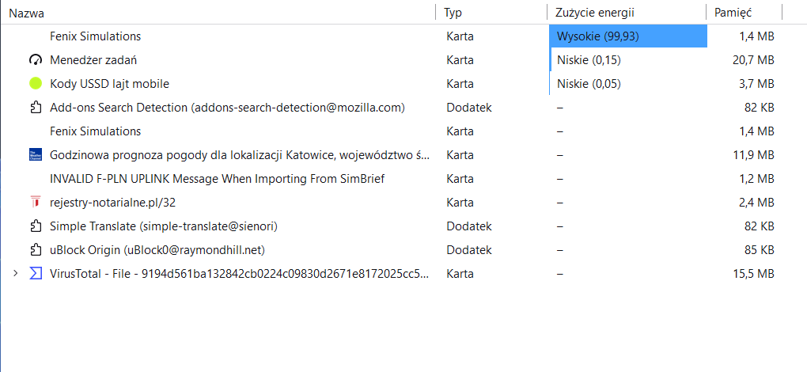
Task: Click Karta type cell of VirusTotal row
Action: coord(460,274)
